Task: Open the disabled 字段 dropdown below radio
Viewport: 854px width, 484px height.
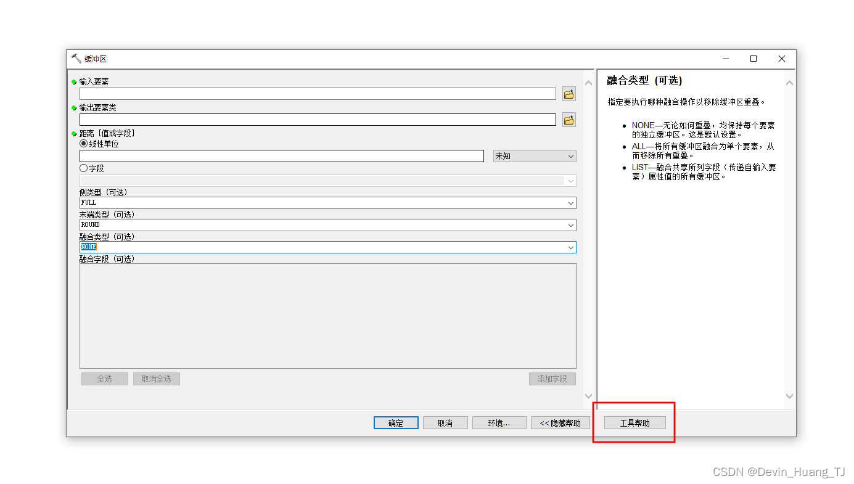Action: [328, 181]
